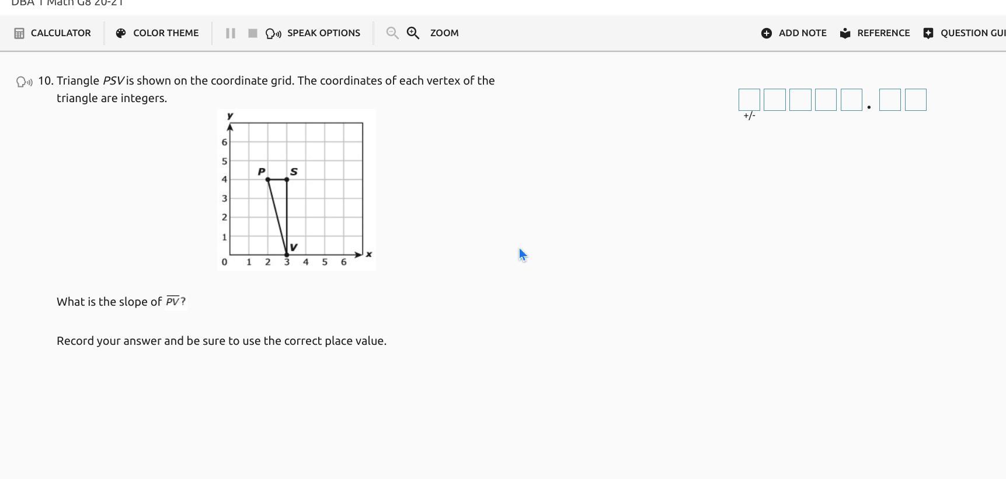Pause the speech playback

click(231, 33)
